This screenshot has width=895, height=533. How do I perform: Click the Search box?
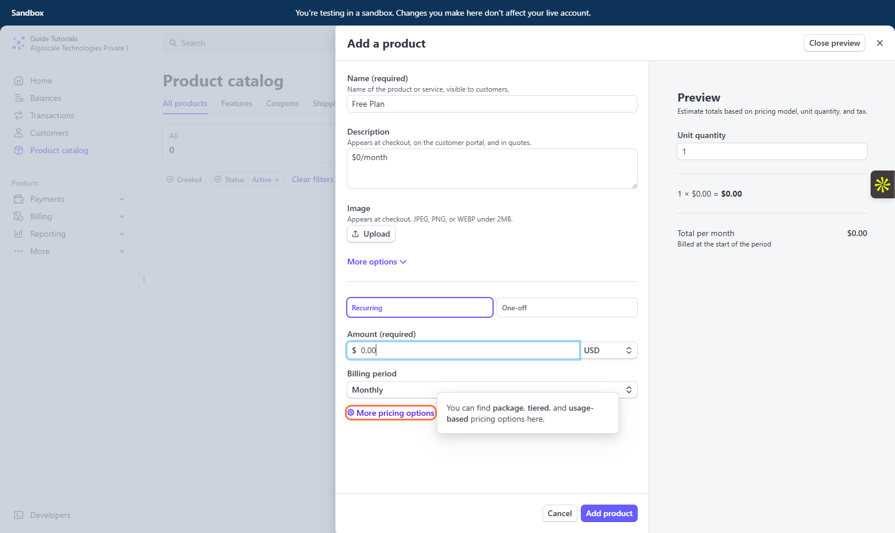tap(249, 43)
